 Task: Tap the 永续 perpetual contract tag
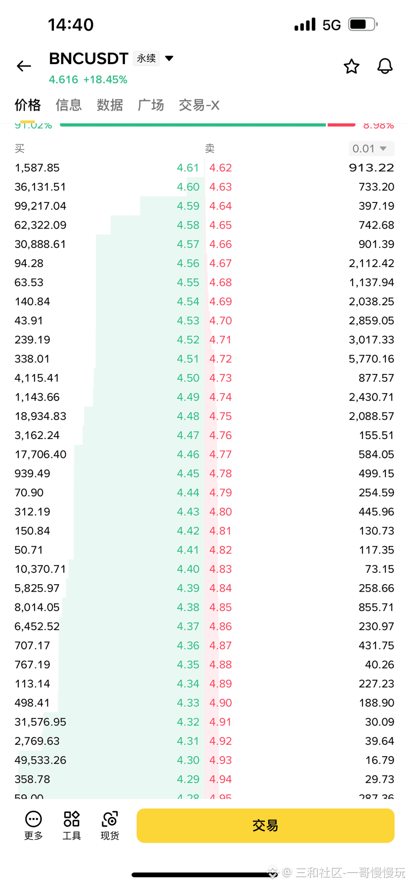(x=146, y=58)
